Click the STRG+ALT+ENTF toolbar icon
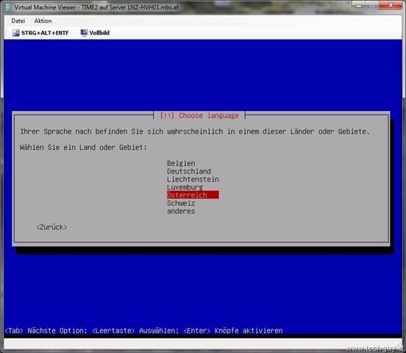The height and width of the screenshot is (353, 406). (15, 33)
